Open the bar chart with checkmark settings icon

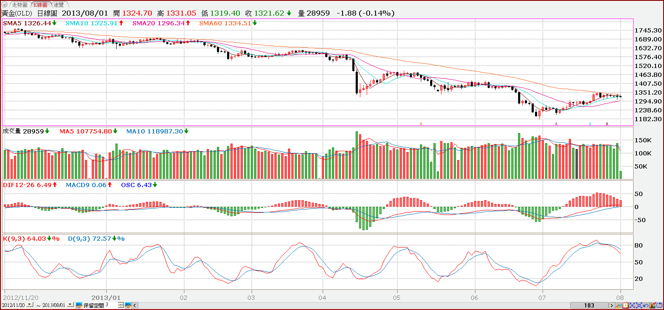click(x=653, y=305)
